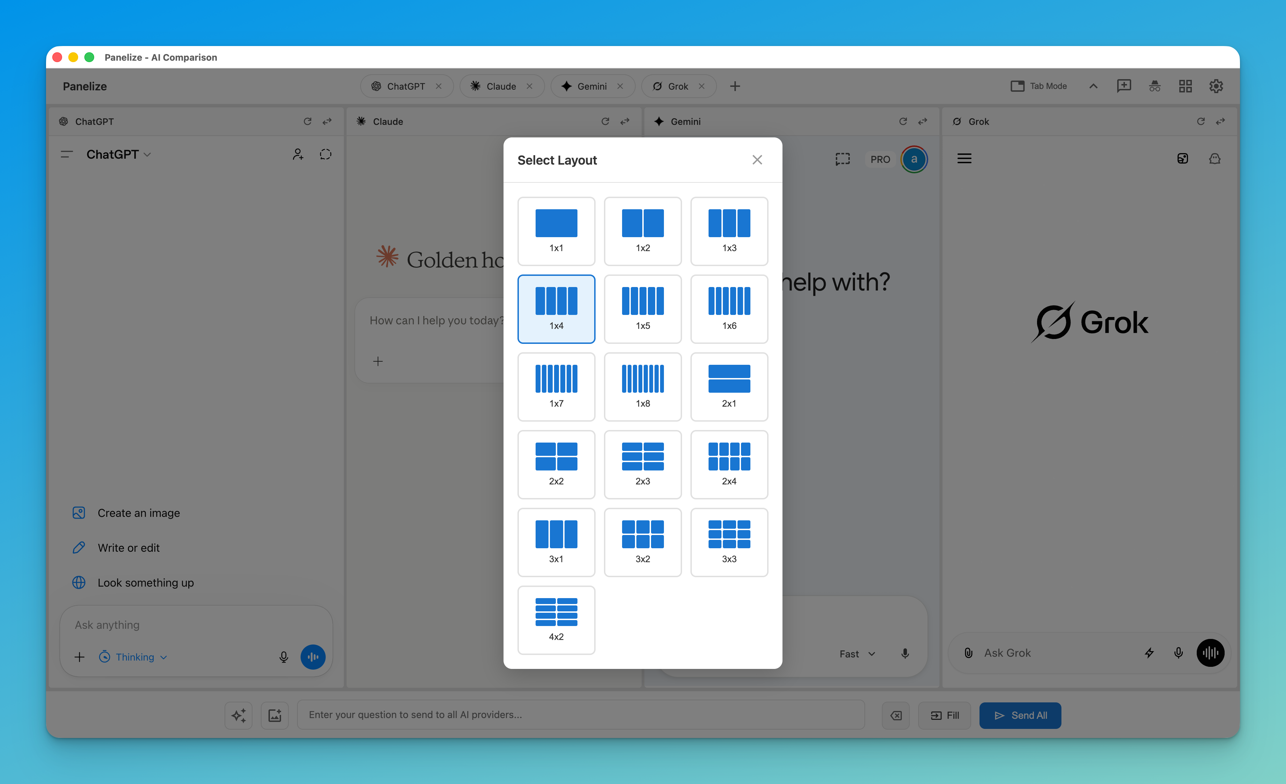Select the 2x2 grid layout
The image size is (1286, 784).
pyautogui.click(x=556, y=464)
